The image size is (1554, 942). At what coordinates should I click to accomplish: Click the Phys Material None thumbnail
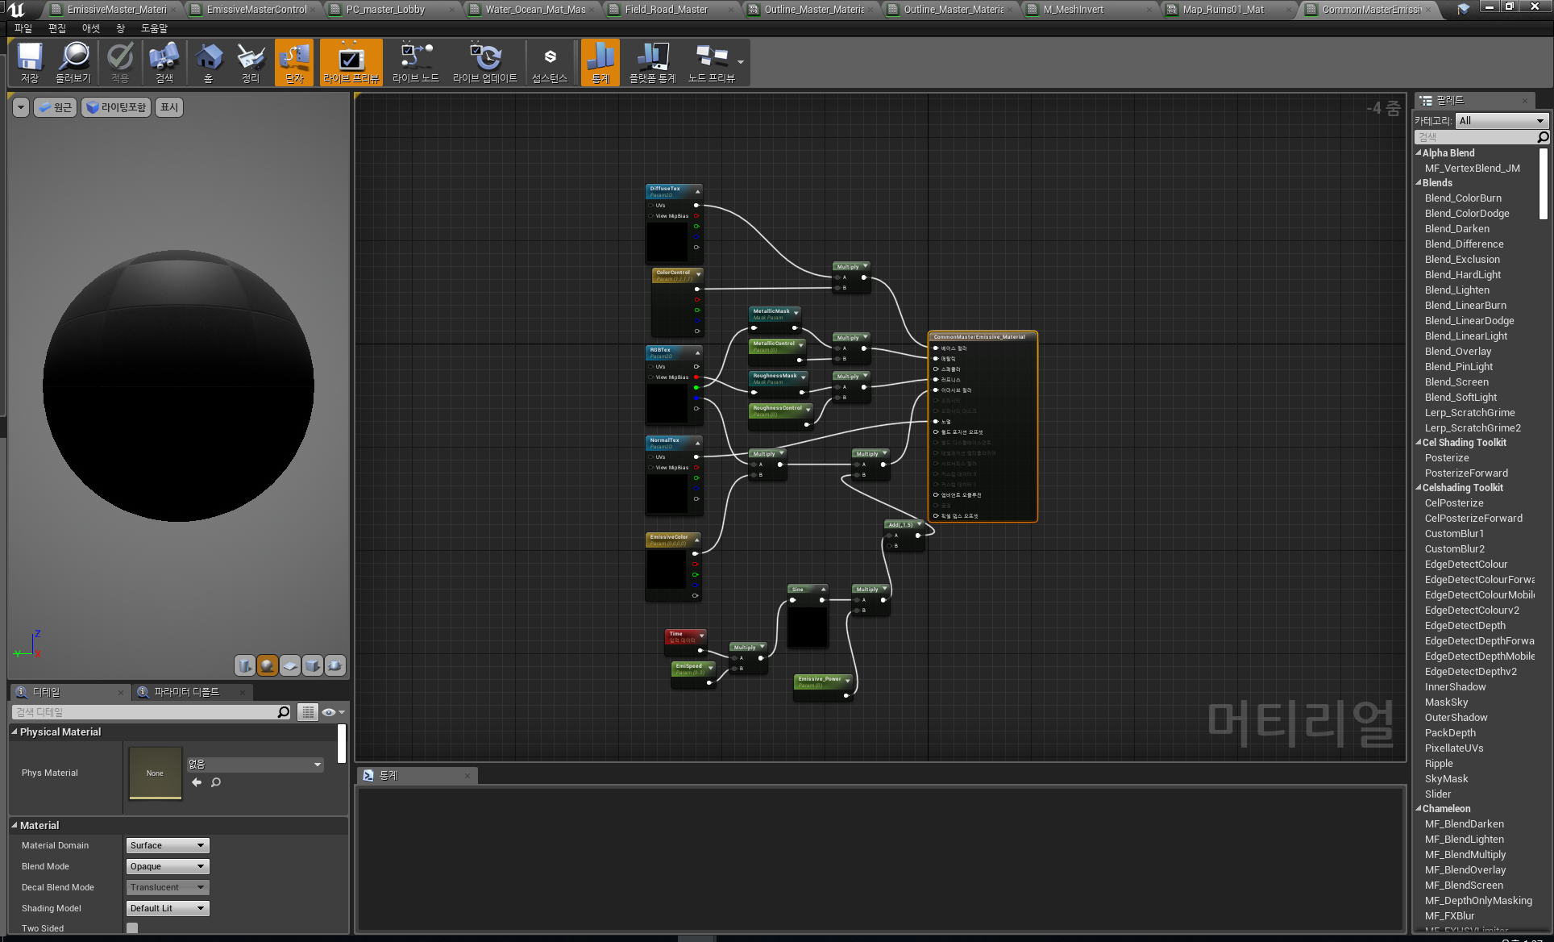click(x=156, y=773)
